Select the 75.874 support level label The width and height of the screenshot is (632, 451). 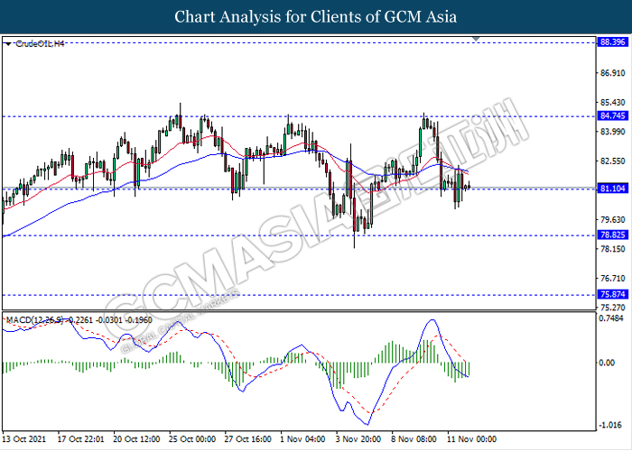pos(613,294)
